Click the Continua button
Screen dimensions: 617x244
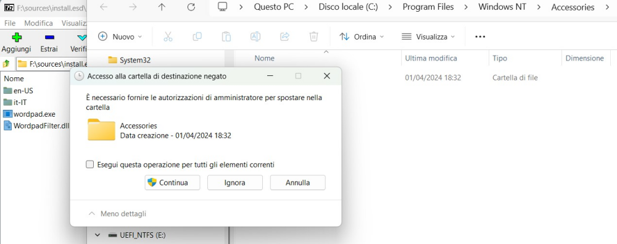[172, 182]
